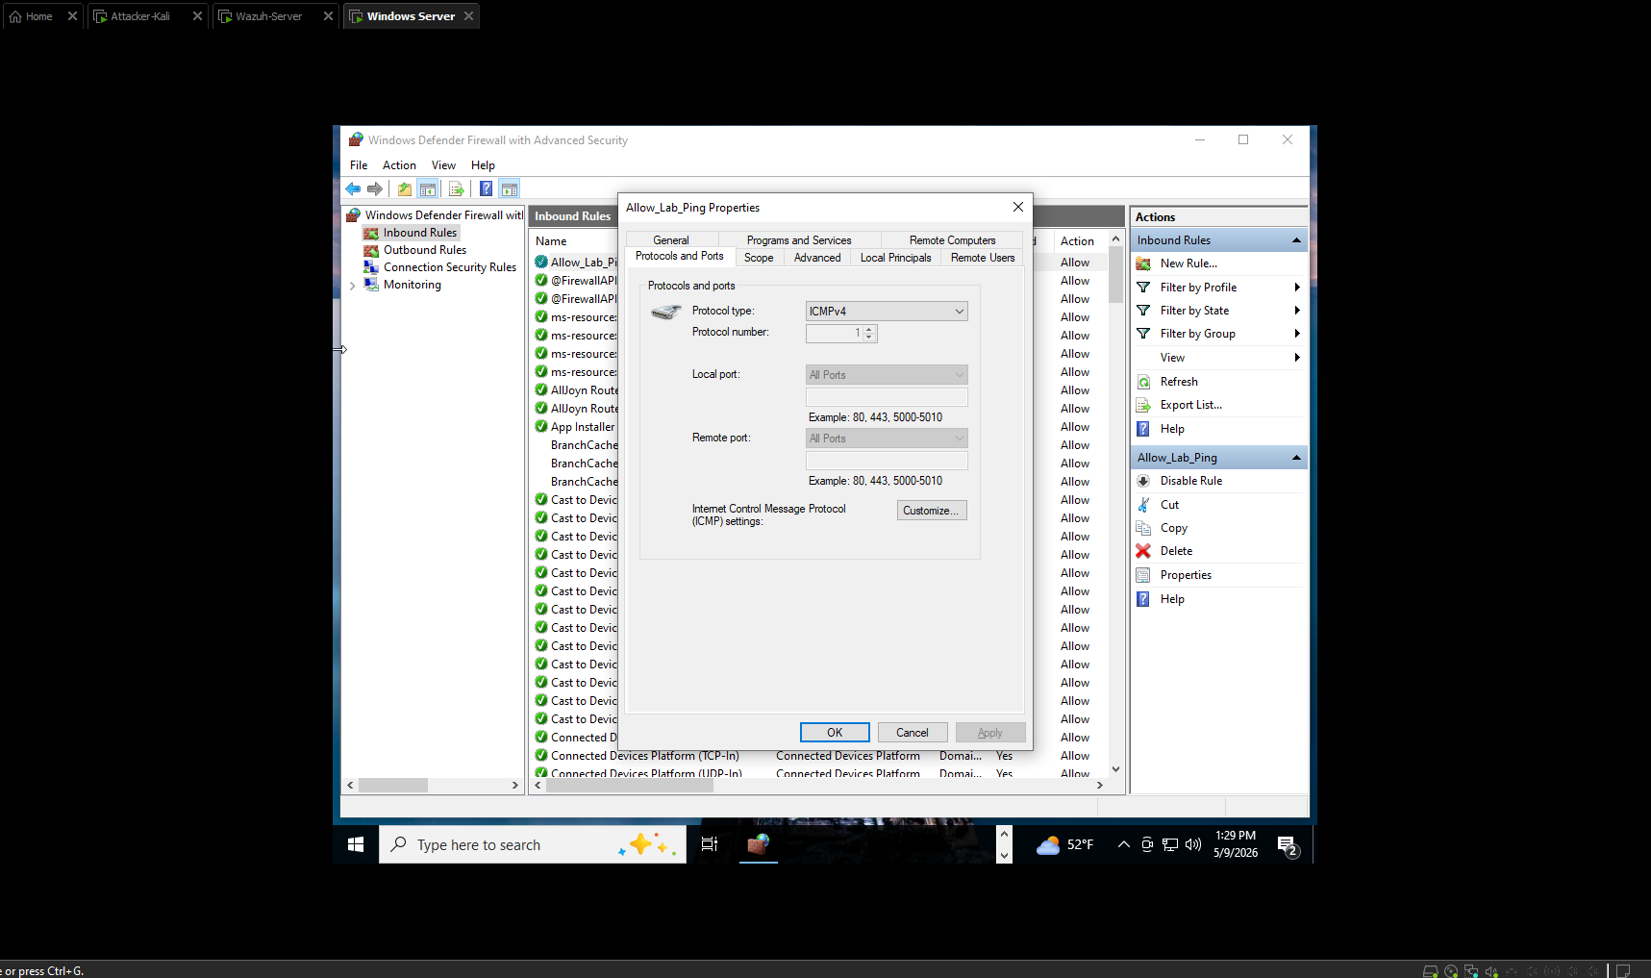Click the Properties icon in Actions
The height and width of the screenshot is (978, 1651).
click(x=1143, y=575)
